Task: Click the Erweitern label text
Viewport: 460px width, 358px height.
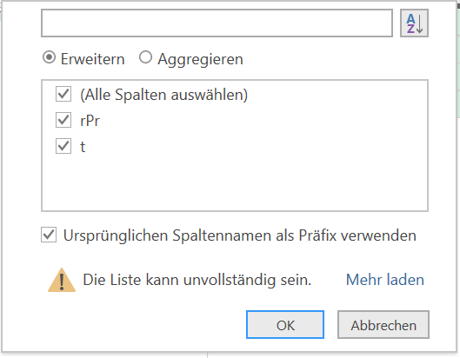Action: (93, 59)
